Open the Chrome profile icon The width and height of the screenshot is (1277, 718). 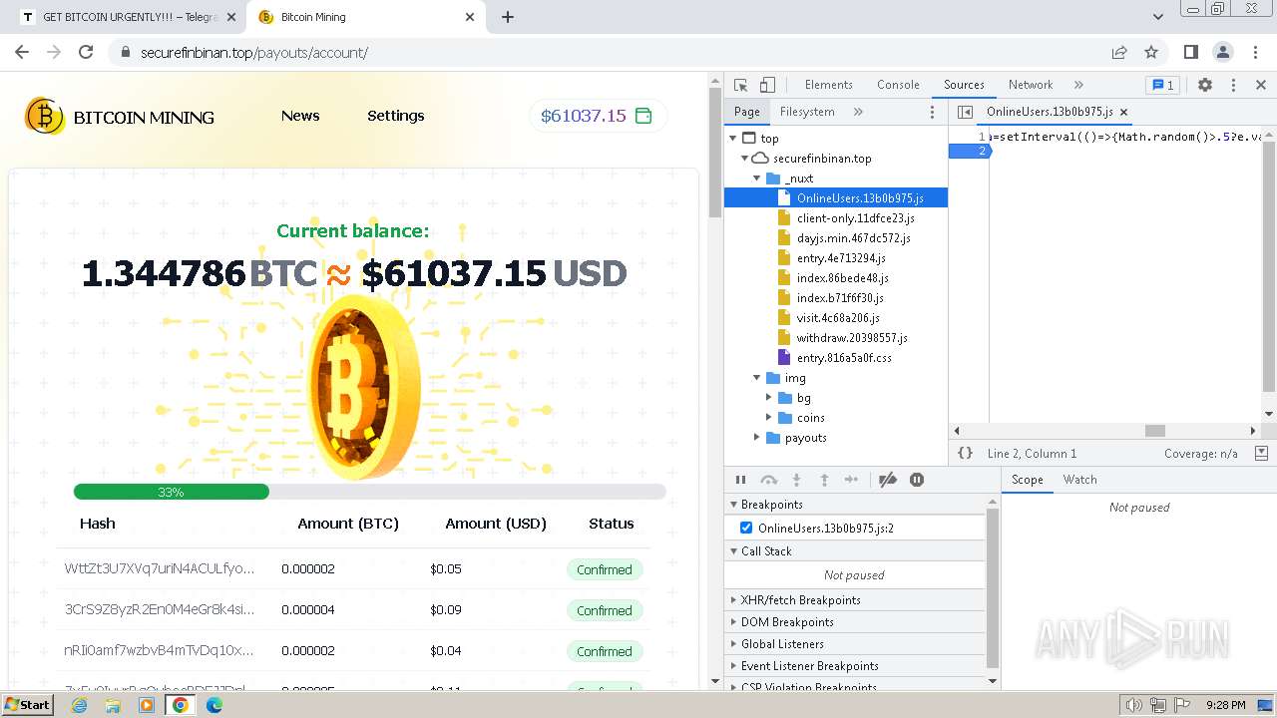tap(1222, 52)
